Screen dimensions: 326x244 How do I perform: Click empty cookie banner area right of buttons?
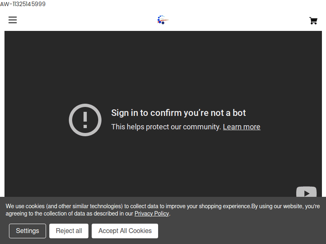[240, 231]
